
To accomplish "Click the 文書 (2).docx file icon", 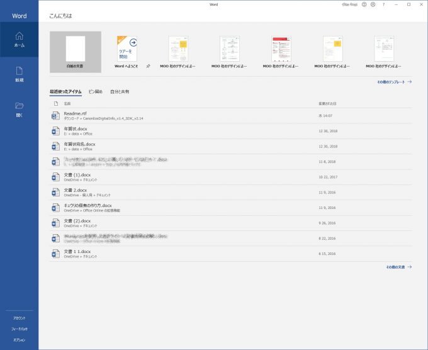I will coord(55,223).
